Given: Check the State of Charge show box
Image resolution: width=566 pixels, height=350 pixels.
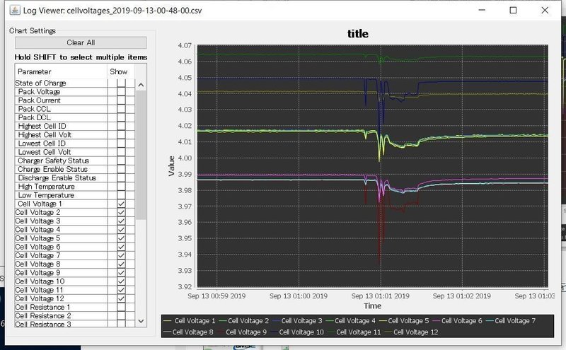Looking at the screenshot, I should (121, 83).
